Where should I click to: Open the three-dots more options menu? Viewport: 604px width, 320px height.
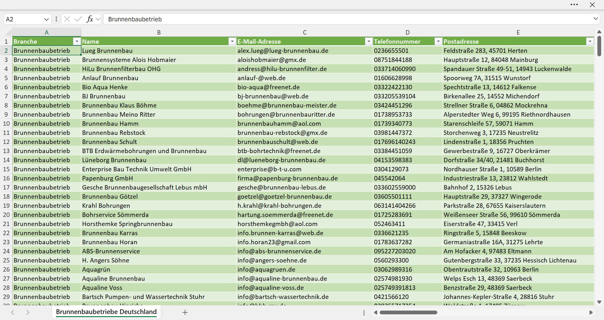tap(574, 5)
